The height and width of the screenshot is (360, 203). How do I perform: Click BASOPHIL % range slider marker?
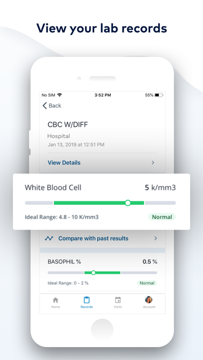[93, 273]
